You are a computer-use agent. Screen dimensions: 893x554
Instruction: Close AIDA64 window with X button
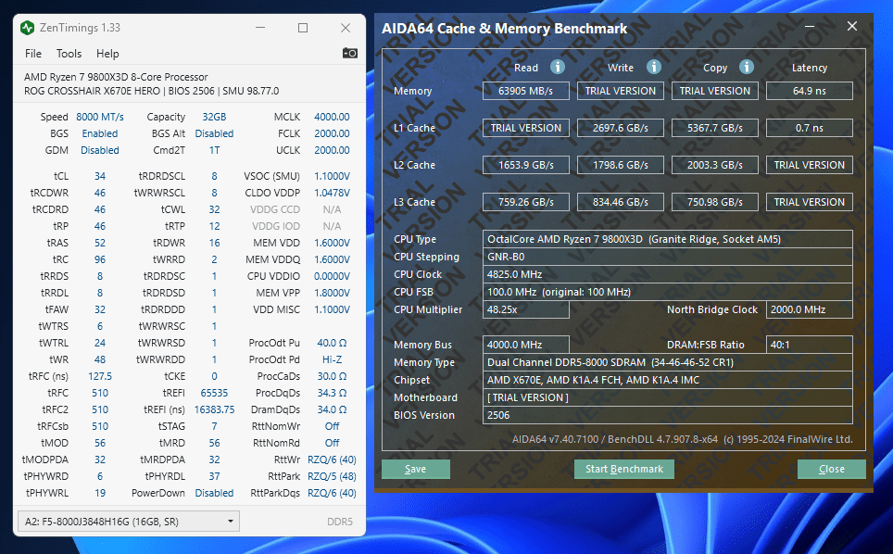click(852, 26)
